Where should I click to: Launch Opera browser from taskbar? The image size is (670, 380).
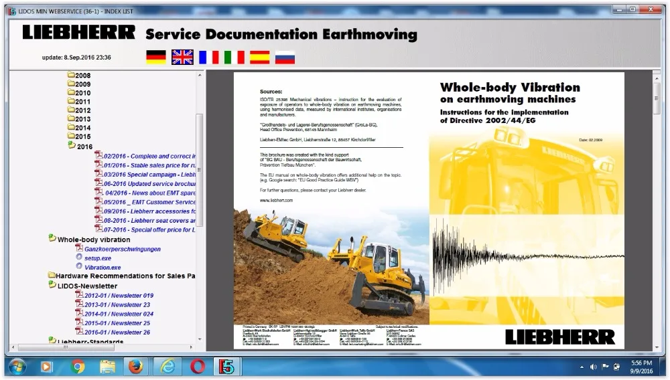(x=198, y=367)
